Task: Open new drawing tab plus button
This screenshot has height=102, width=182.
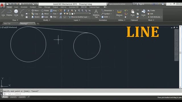Action: 38,24
